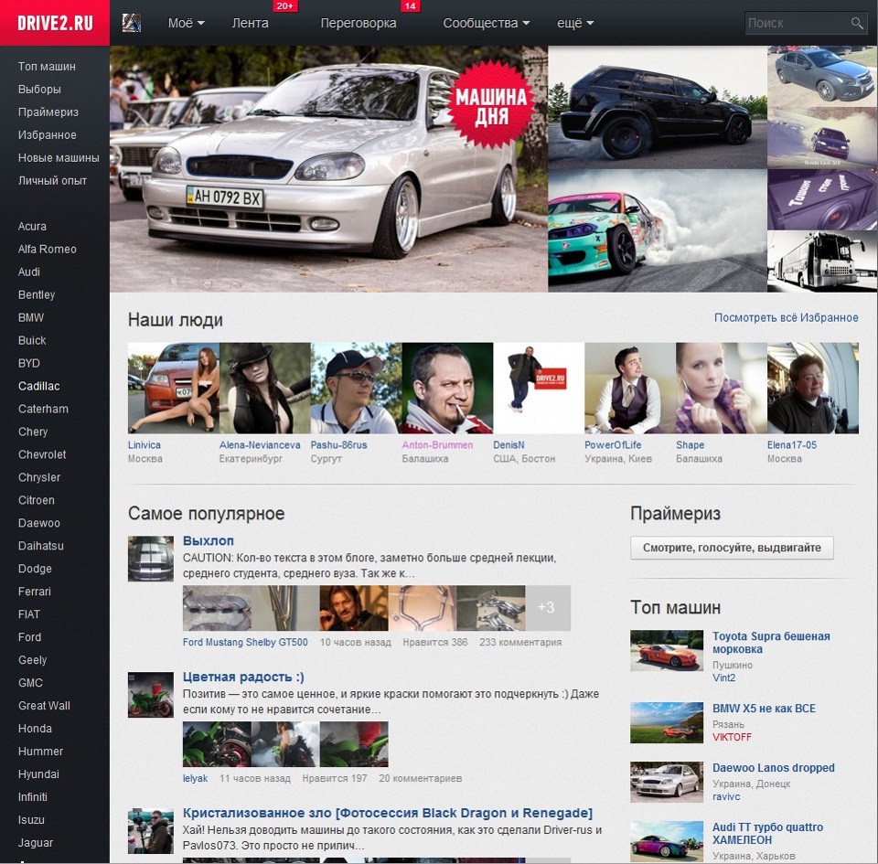Select Cadillac in the brand list
The width and height of the screenshot is (878, 864).
pyautogui.click(x=39, y=386)
